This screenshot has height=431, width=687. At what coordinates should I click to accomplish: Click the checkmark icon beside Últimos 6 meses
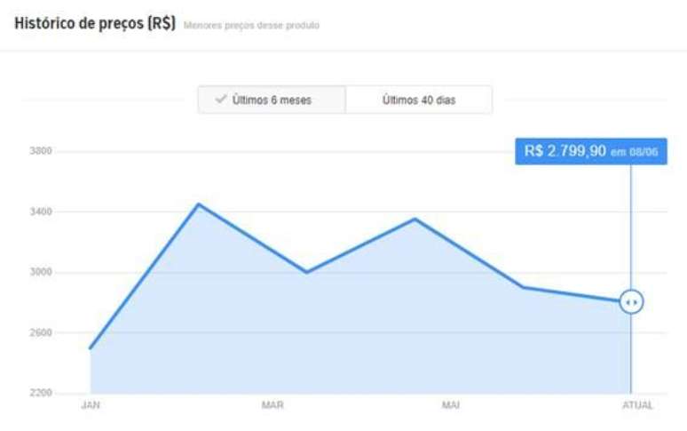click(x=221, y=100)
